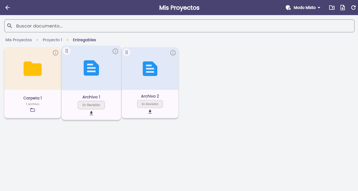Image resolution: width=358 pixels, height=191 pixels.
Task: Open info for Carpeta 1
Action: (55, 53)
